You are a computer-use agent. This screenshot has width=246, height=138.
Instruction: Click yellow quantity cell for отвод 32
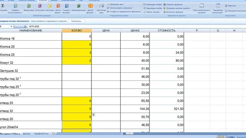(77, 109)
